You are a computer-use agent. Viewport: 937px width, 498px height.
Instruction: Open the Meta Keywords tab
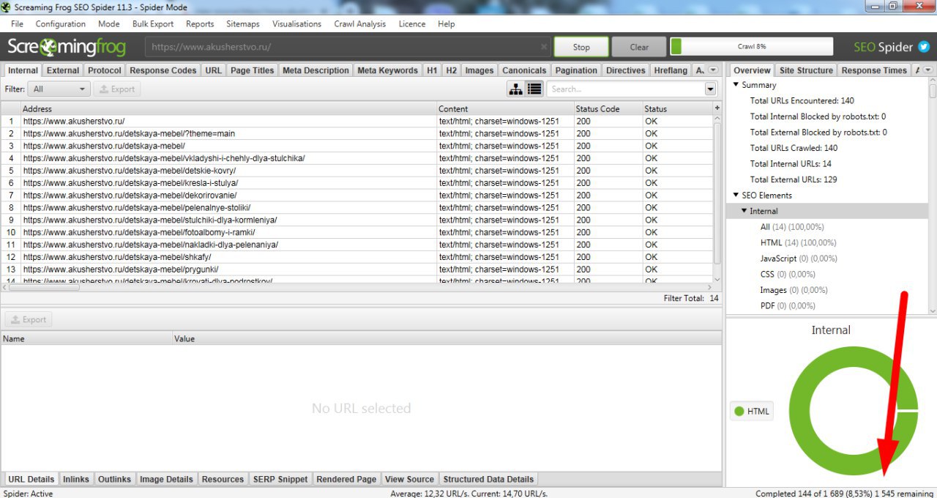pyautogui.click(x=387, y=70)
